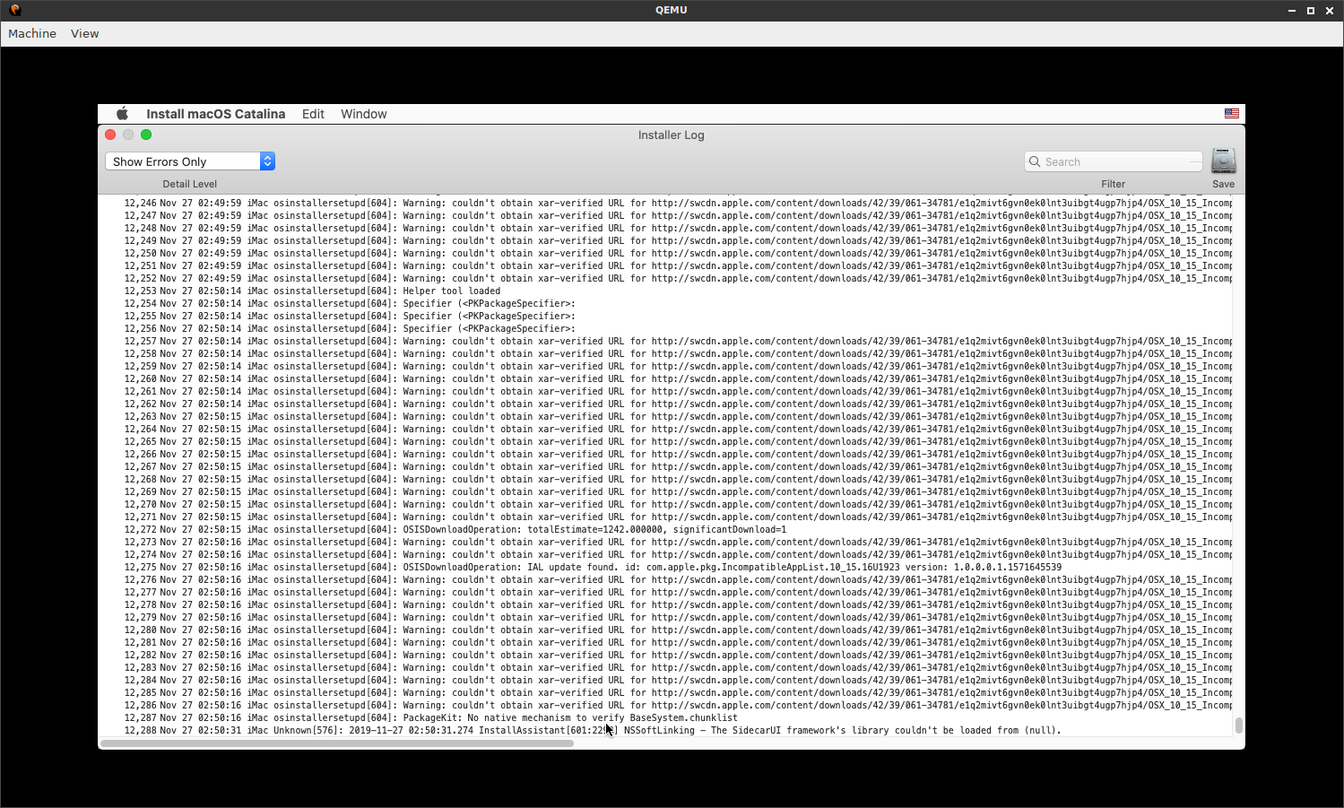Click the magnifying glass in the Search field
The image size is (1344, 808).
click(1036, 161)
